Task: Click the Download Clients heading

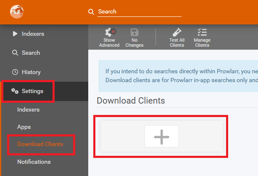Action: [x=131, y=101]
